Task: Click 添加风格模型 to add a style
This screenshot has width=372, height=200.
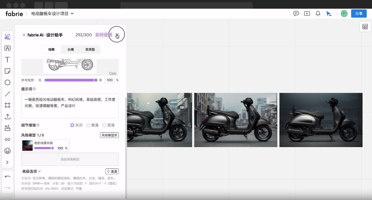Action: click(x=70, y=159)
